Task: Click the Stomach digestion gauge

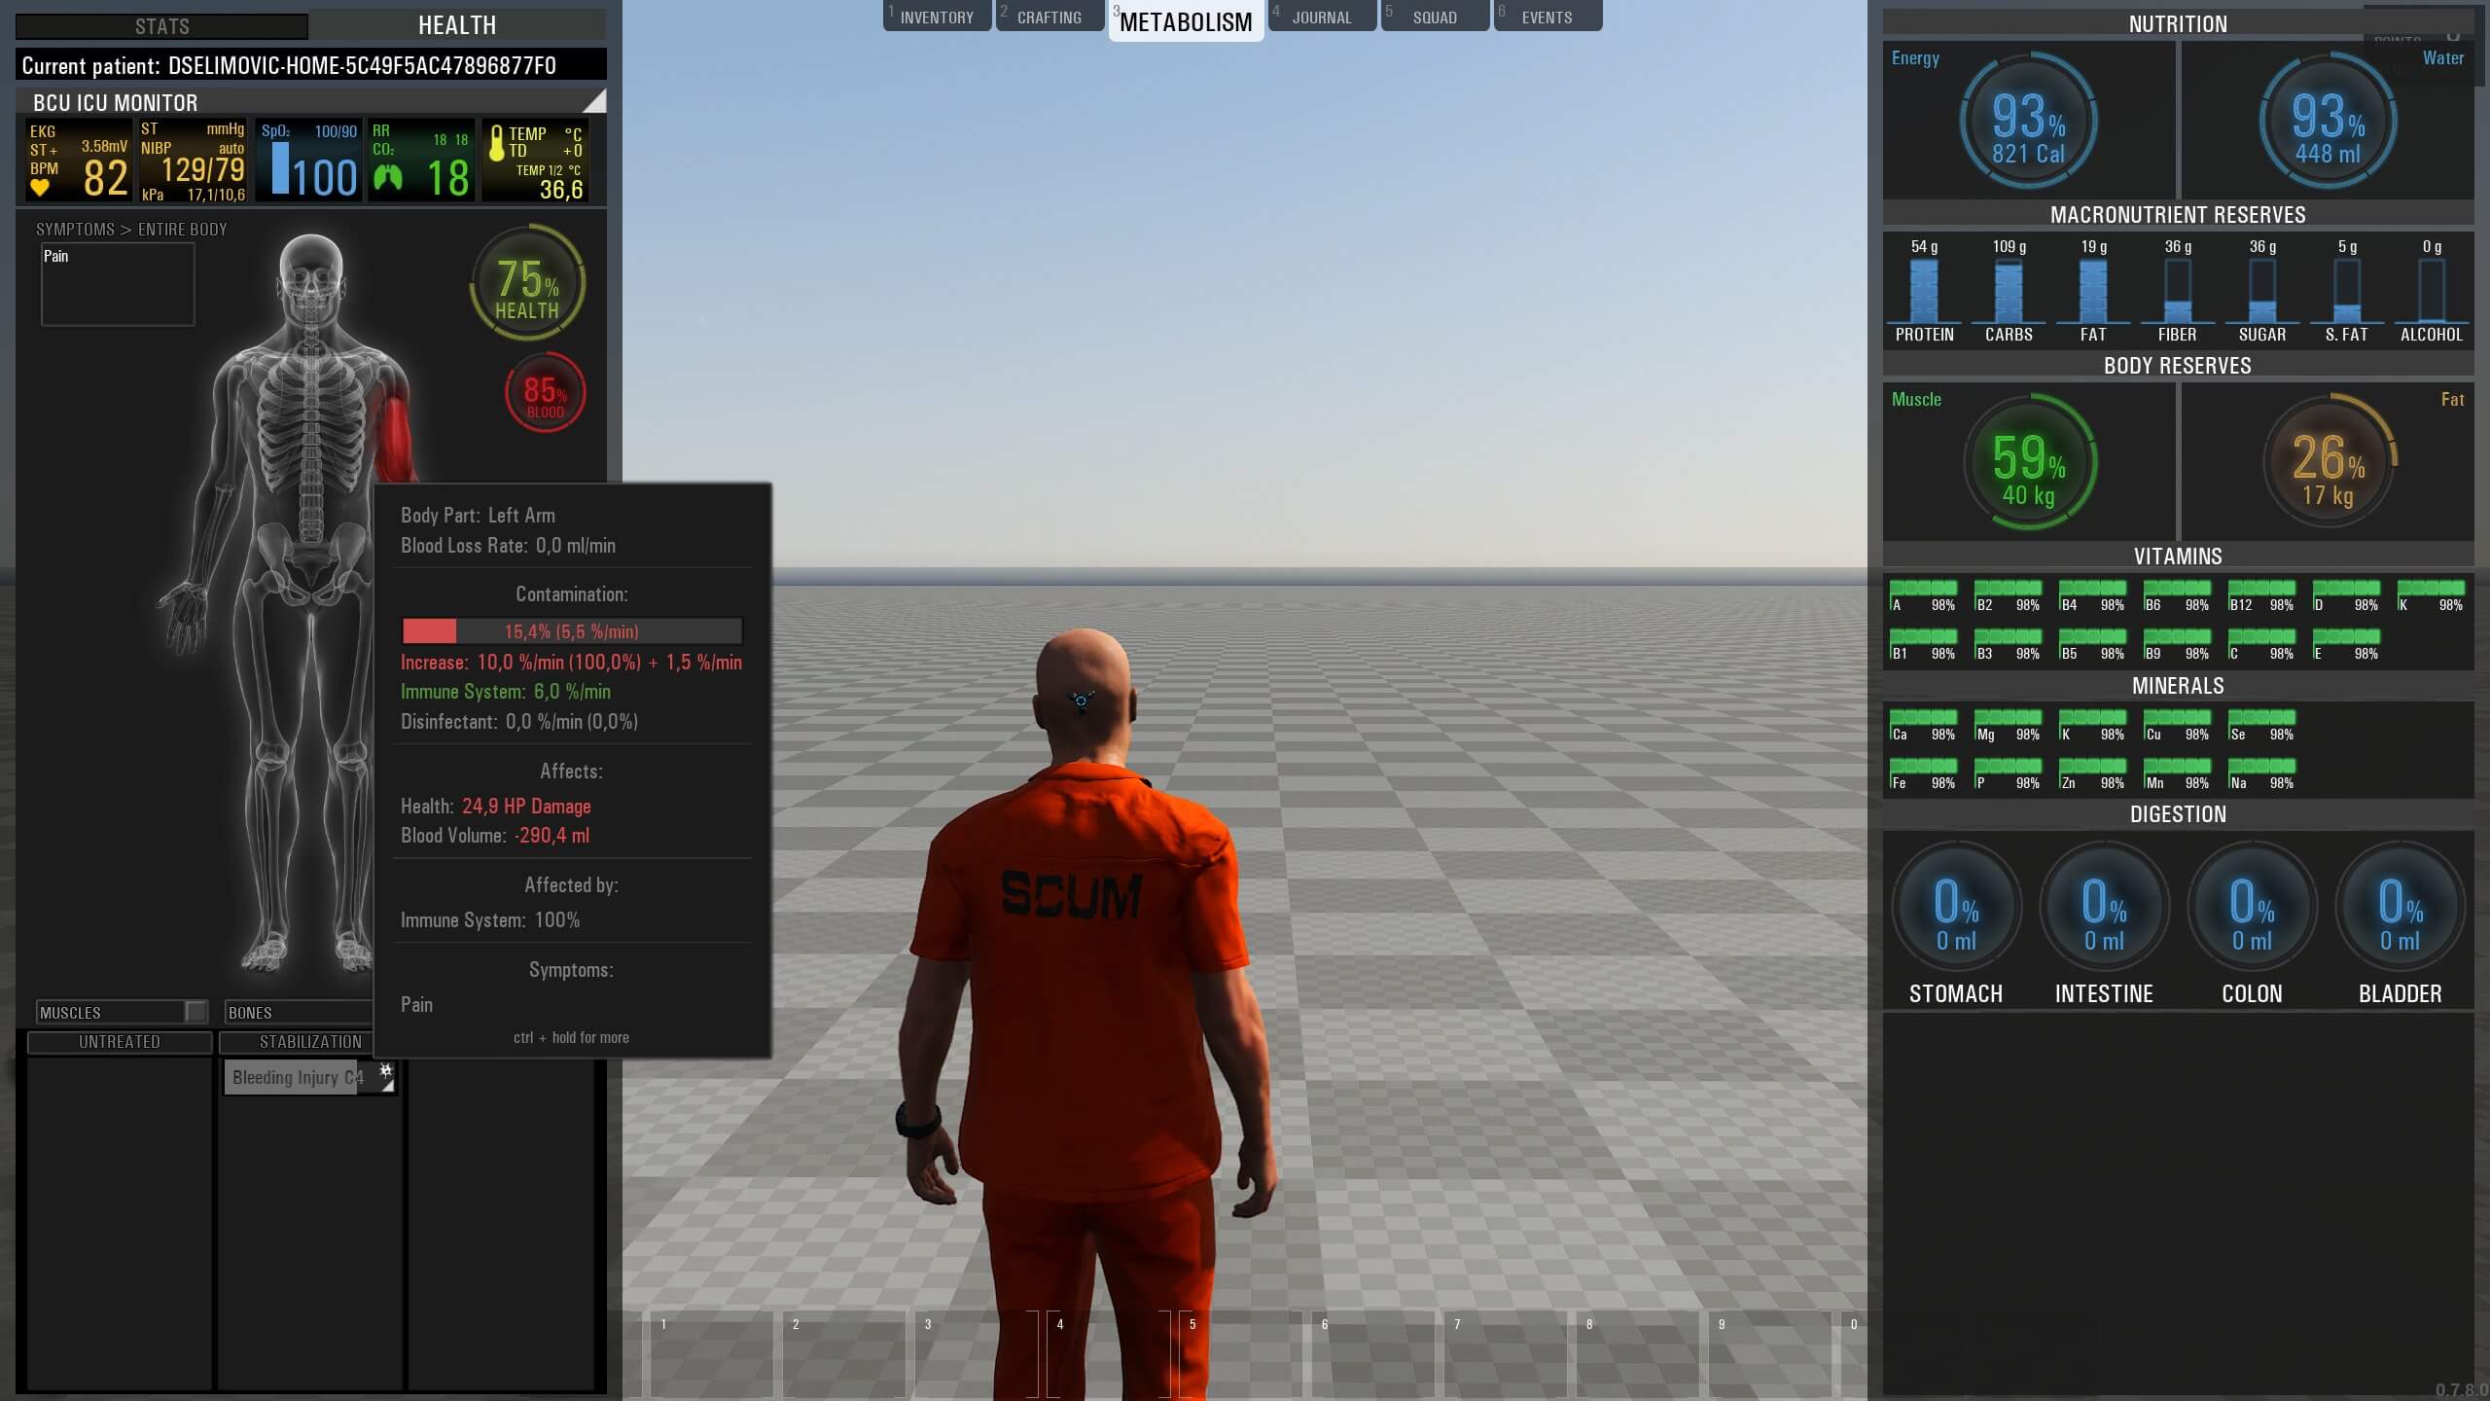Action: [x=1955, y=908]
